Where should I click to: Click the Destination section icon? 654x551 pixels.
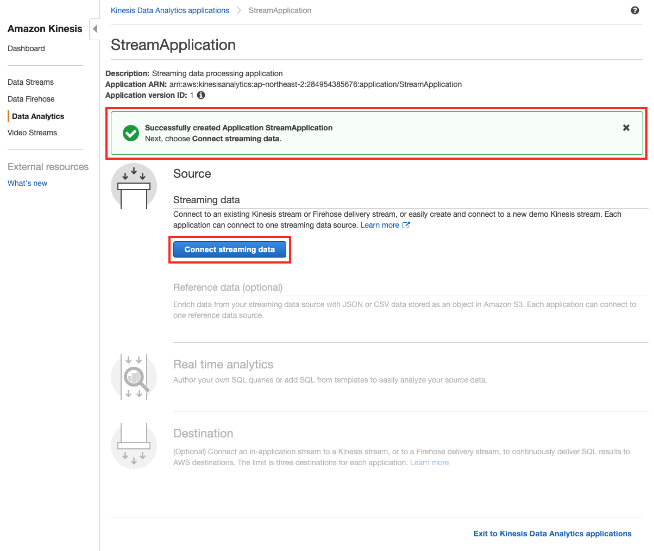[x=134, y=446]
